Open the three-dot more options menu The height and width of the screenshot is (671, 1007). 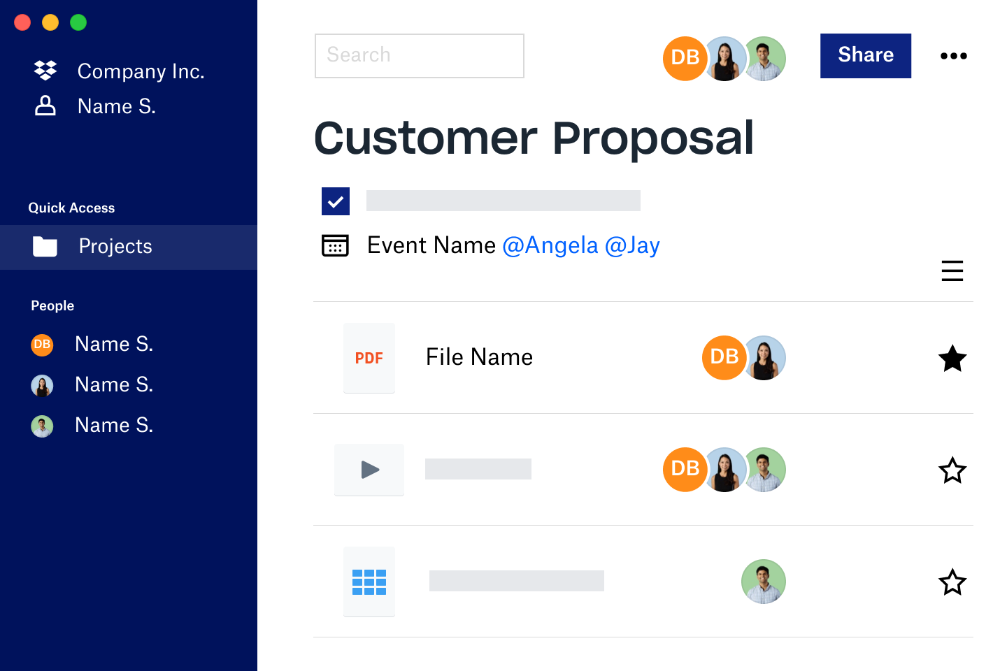click(x=954, y=56)
